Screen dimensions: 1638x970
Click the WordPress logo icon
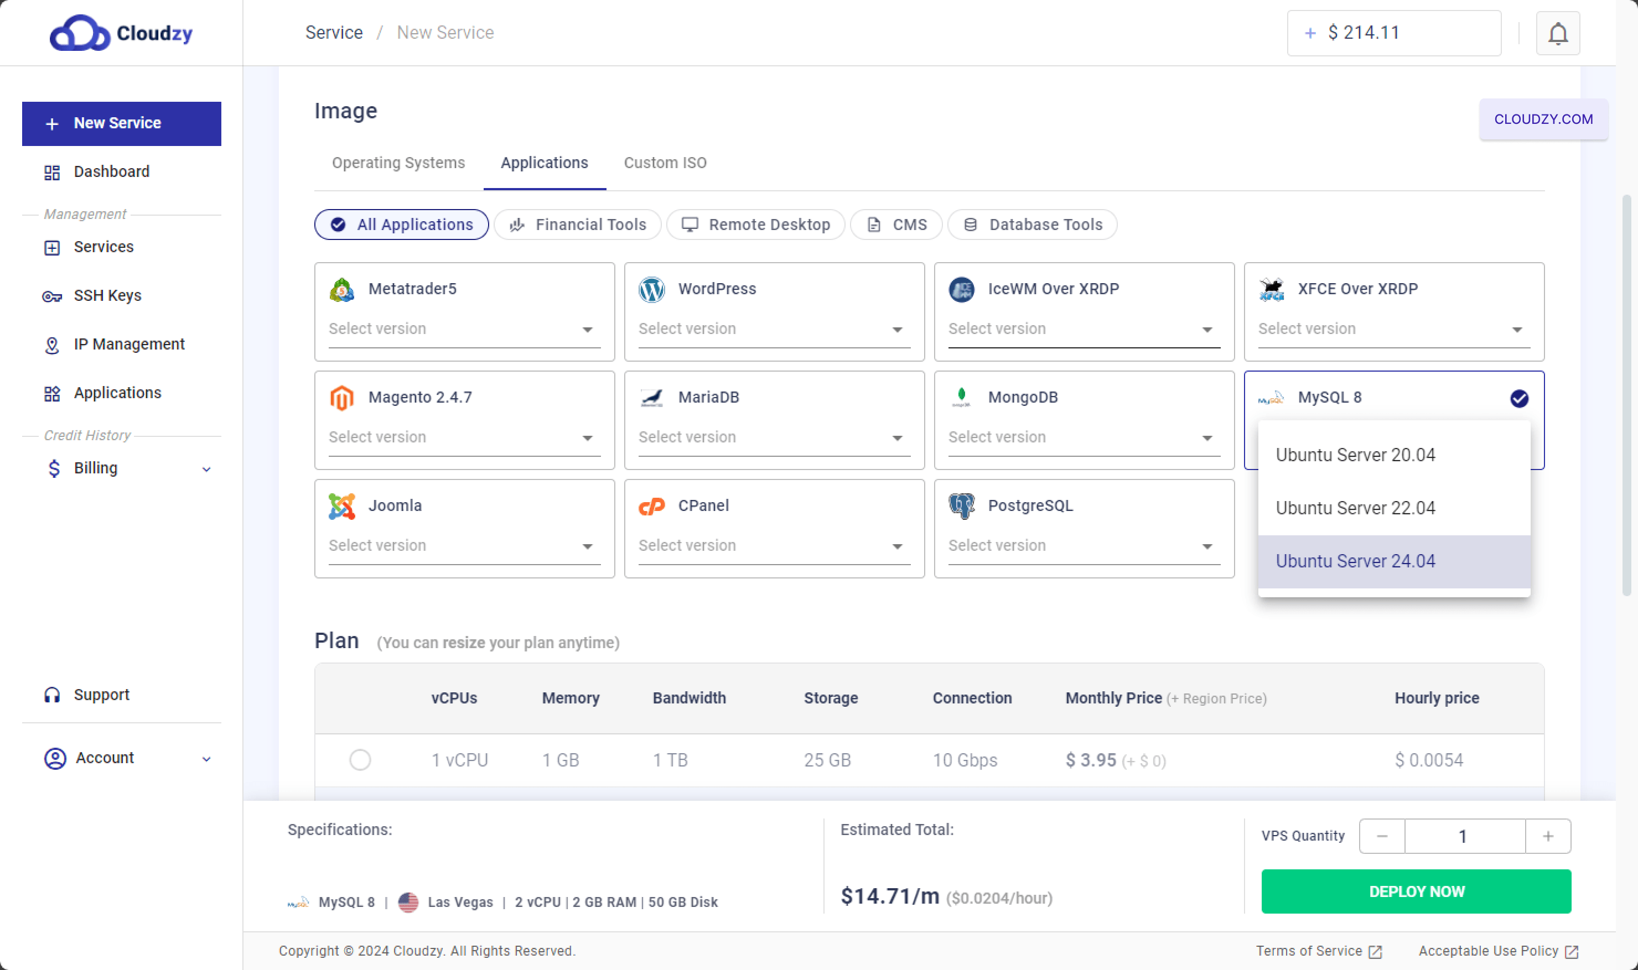coord(652,290)
